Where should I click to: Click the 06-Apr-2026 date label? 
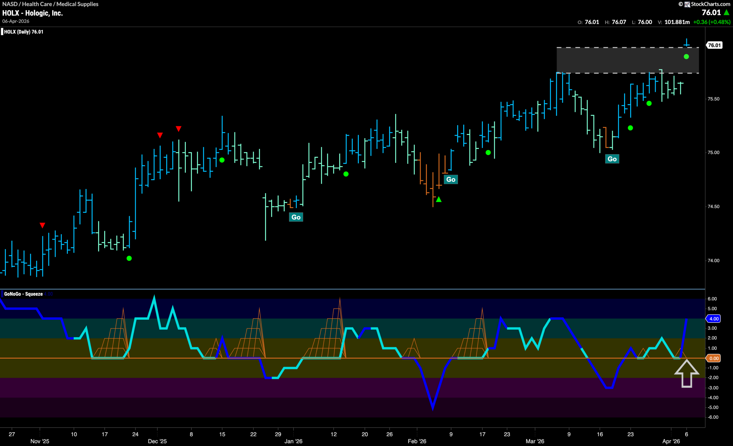click(16, 21)
